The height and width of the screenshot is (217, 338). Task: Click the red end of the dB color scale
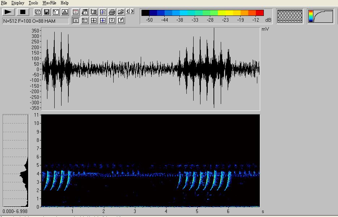click(x=260, y=13)
